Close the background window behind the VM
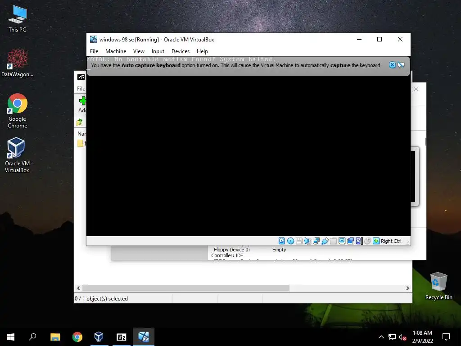Viewport: 461px width, 346px height. point(416,89)
